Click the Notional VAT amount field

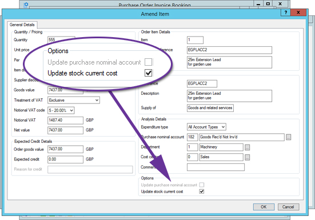(x=65, y=120)
